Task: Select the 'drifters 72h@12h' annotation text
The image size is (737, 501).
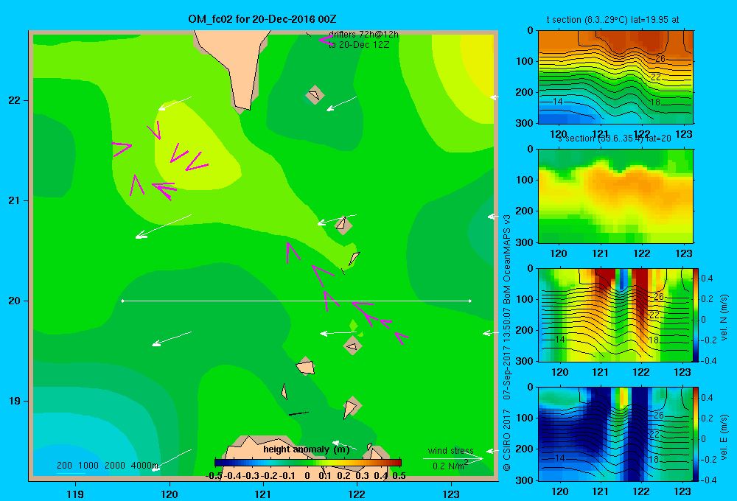Action: pyautogui.click(x=363, y=35)
